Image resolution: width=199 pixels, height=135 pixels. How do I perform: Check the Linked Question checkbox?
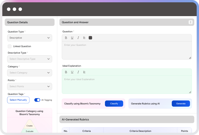click(x=10, y=46)
